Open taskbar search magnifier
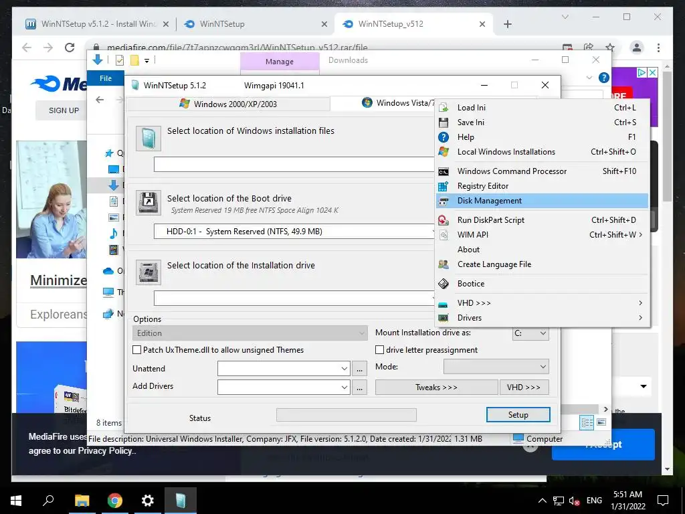Viewport: 685px width, 514px height. (x=48, y=501)
